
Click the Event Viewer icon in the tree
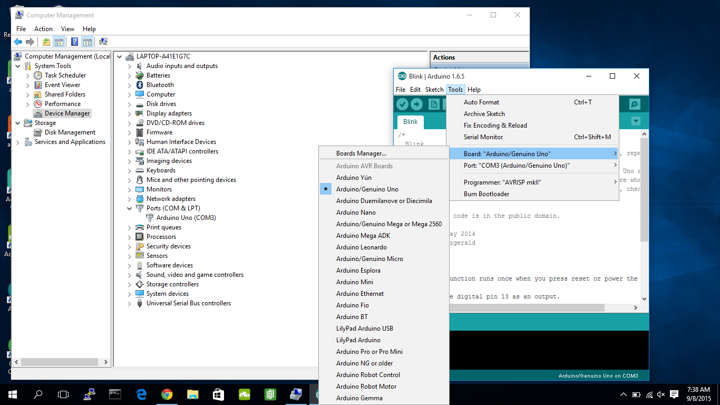(38, 85)
